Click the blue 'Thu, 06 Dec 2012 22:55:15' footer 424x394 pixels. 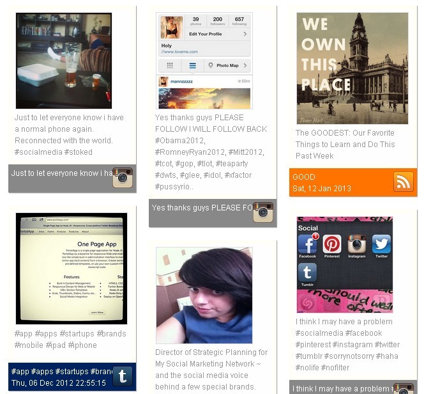point(72,377)
